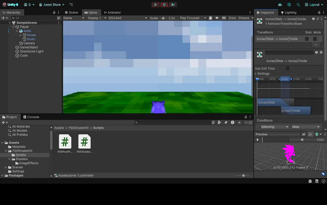Open the Play Focused dropdown

193,18
